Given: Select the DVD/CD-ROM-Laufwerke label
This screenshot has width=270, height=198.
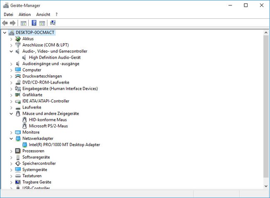Looking at the screenshot, I should 46,82.
